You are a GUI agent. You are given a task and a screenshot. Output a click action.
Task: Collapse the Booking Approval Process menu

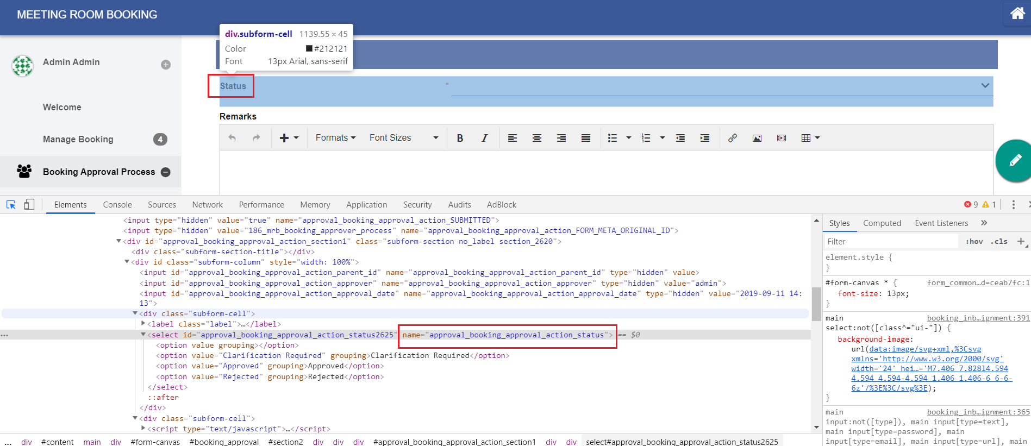pyautogui.click(x=166, y=172)
